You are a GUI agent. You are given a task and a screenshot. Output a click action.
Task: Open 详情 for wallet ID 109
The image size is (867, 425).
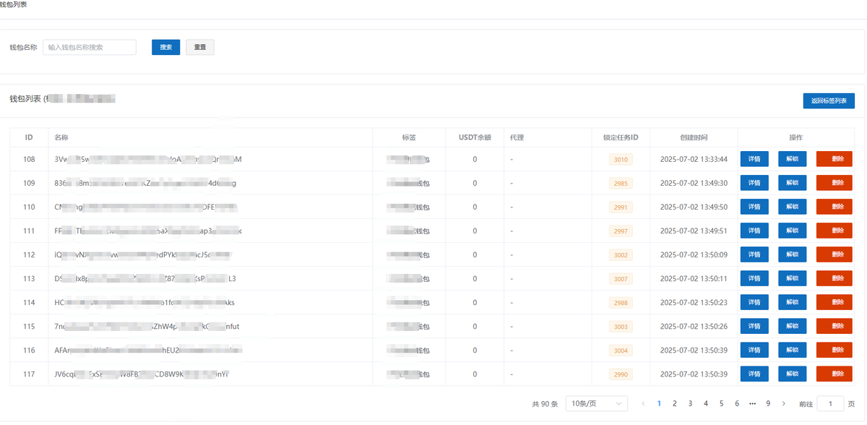pyautogui.click(x=754, y=183)
